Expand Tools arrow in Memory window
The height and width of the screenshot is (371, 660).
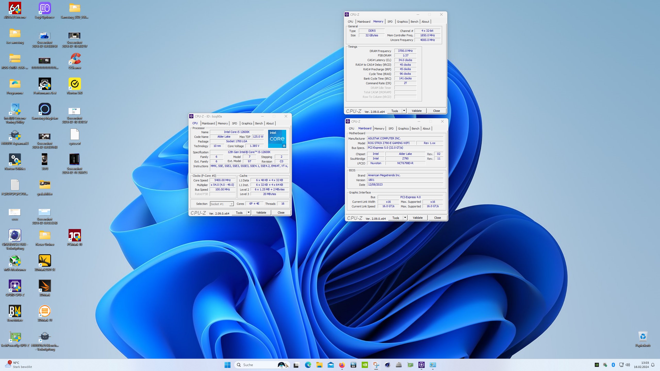click(404, 111)
